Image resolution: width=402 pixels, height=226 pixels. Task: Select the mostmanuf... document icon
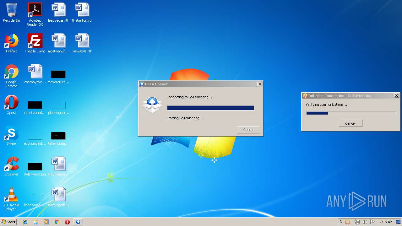(58, 43)
